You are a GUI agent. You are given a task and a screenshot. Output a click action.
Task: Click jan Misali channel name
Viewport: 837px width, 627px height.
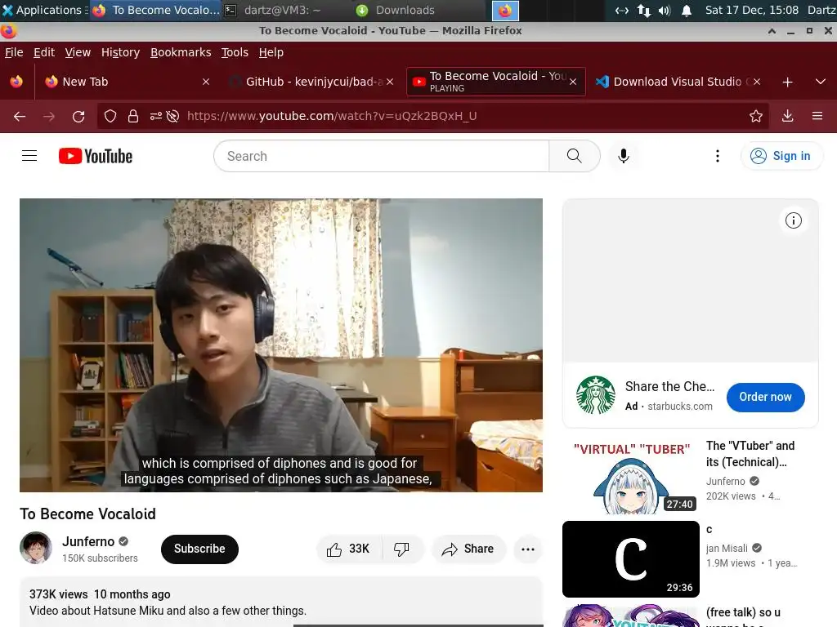click(x=727, y=548)
